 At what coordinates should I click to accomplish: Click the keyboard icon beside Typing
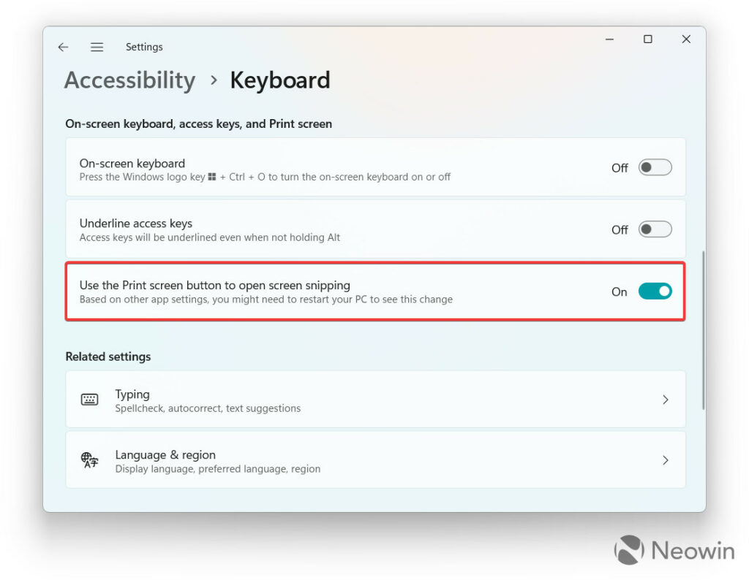[89, 400]
